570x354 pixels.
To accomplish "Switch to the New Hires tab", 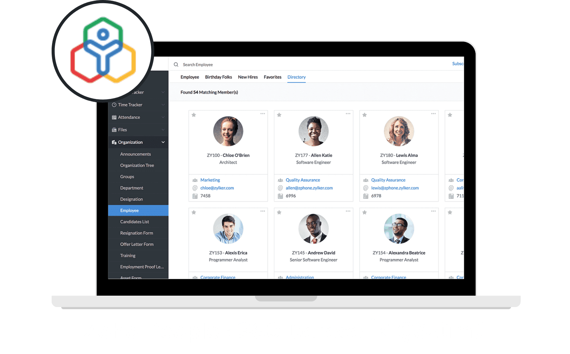I will (x=248, y=77).
